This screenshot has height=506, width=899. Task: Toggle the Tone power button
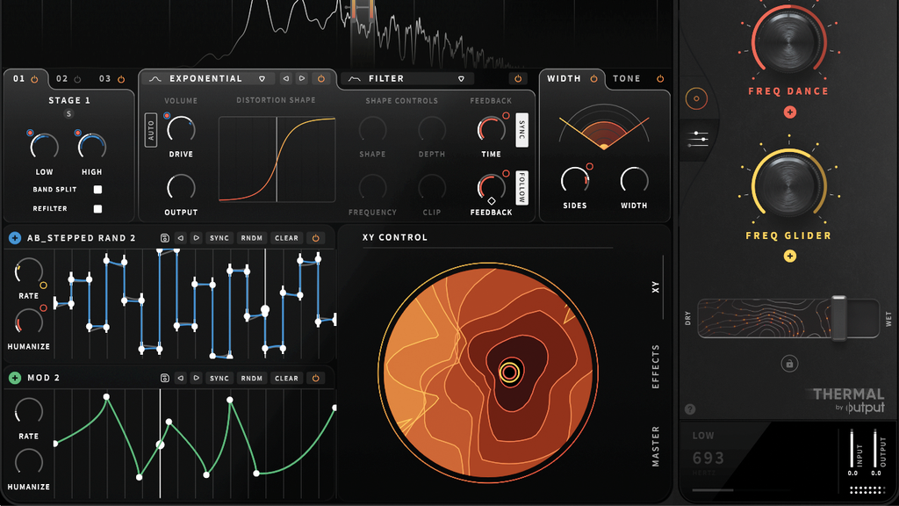coord(660,78)
